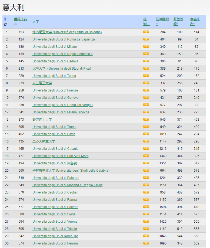Open details icon for Pavia row

146,134
